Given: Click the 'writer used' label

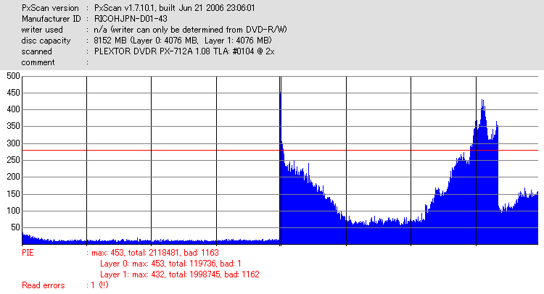Looking at the screenshot, I should click(x=42, y=30).
